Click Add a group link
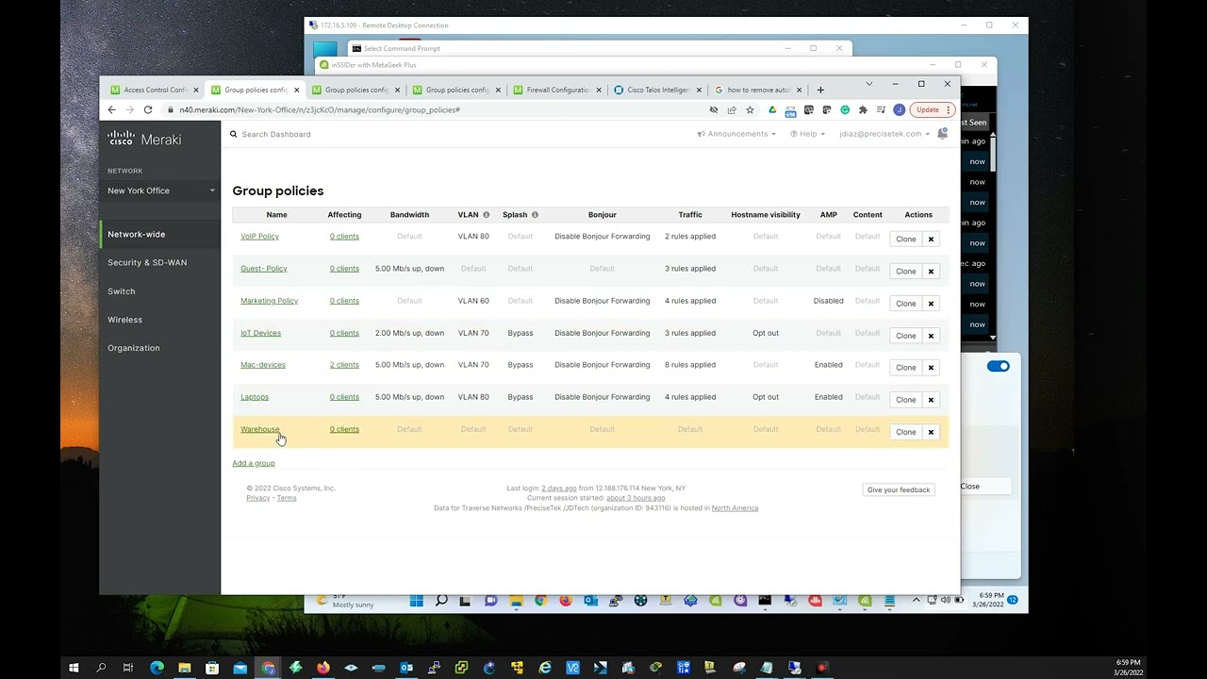The width and height of the screenshot is (1207, 679). coord(254,463)
